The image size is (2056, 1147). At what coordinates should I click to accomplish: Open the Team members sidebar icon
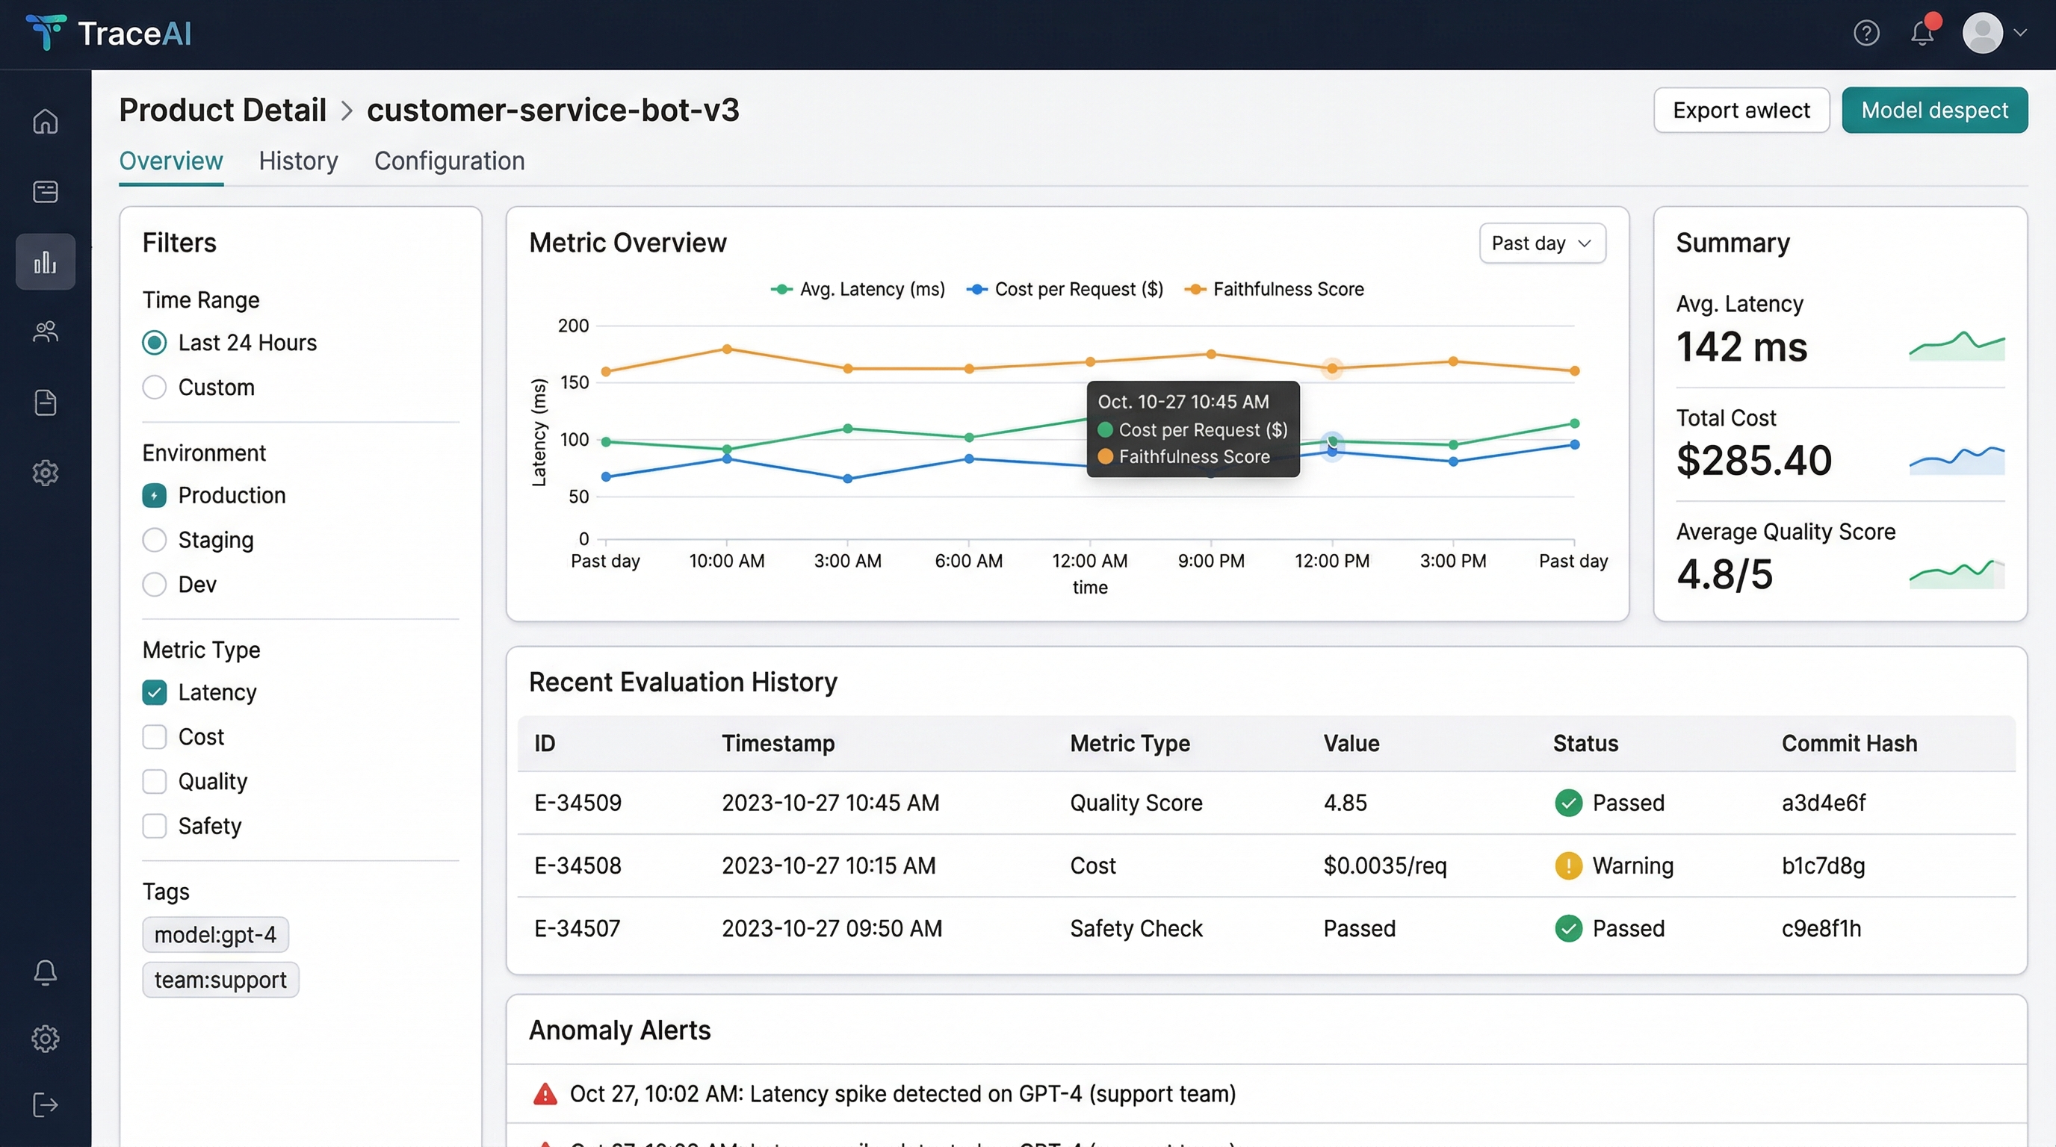(x=45, y=332)
